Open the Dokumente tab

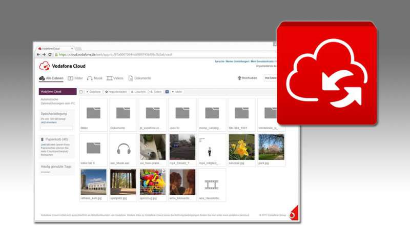(x=139, y=78)
